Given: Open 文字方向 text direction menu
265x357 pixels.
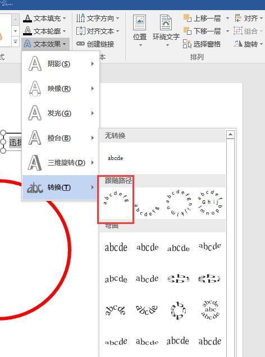Looking at the screenshot, I should 98,18.
